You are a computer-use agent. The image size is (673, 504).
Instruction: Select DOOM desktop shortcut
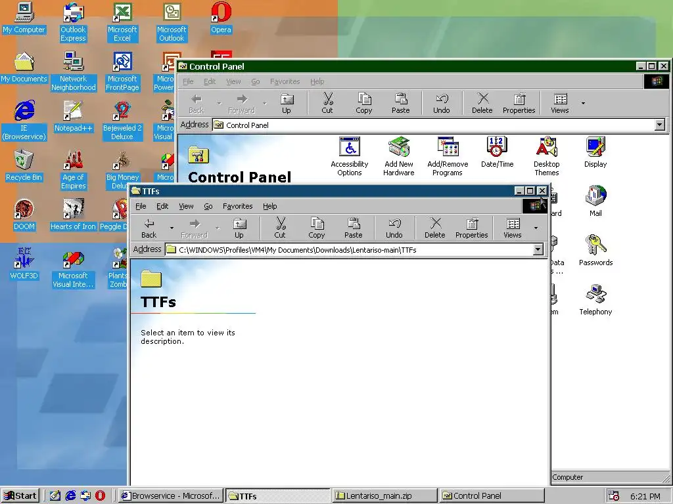coord(24,215)
